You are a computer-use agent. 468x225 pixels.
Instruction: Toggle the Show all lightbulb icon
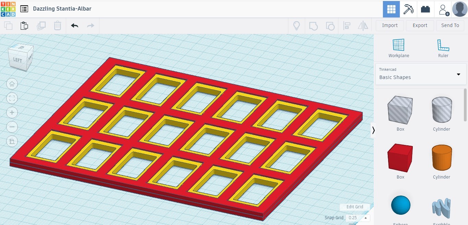(x=297, y=26)
